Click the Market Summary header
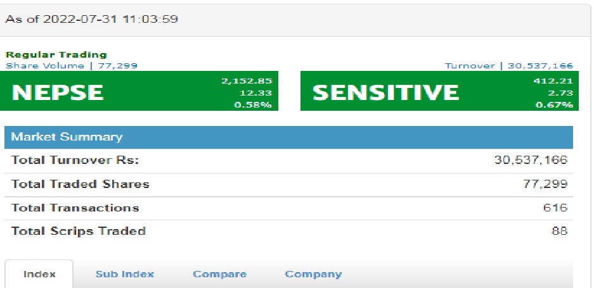This screenshot has width=594, height=288. (67, 137)
